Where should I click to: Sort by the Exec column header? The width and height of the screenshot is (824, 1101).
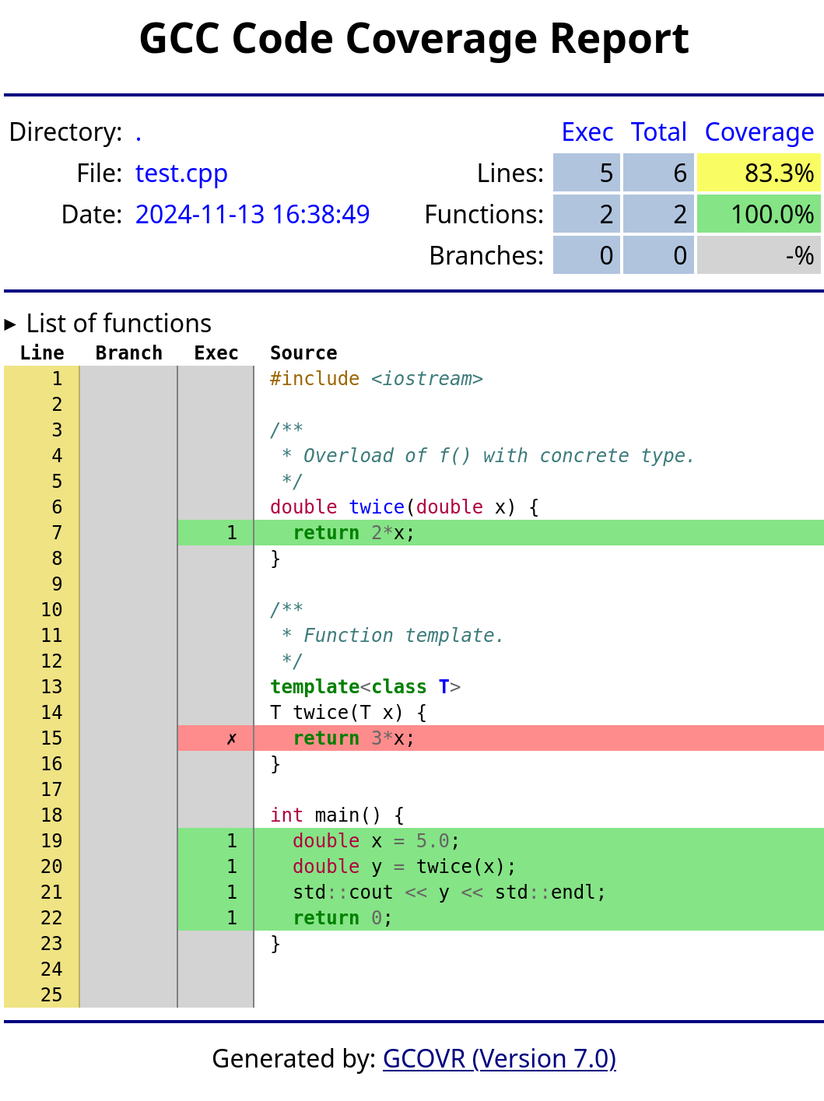point(587,132)
